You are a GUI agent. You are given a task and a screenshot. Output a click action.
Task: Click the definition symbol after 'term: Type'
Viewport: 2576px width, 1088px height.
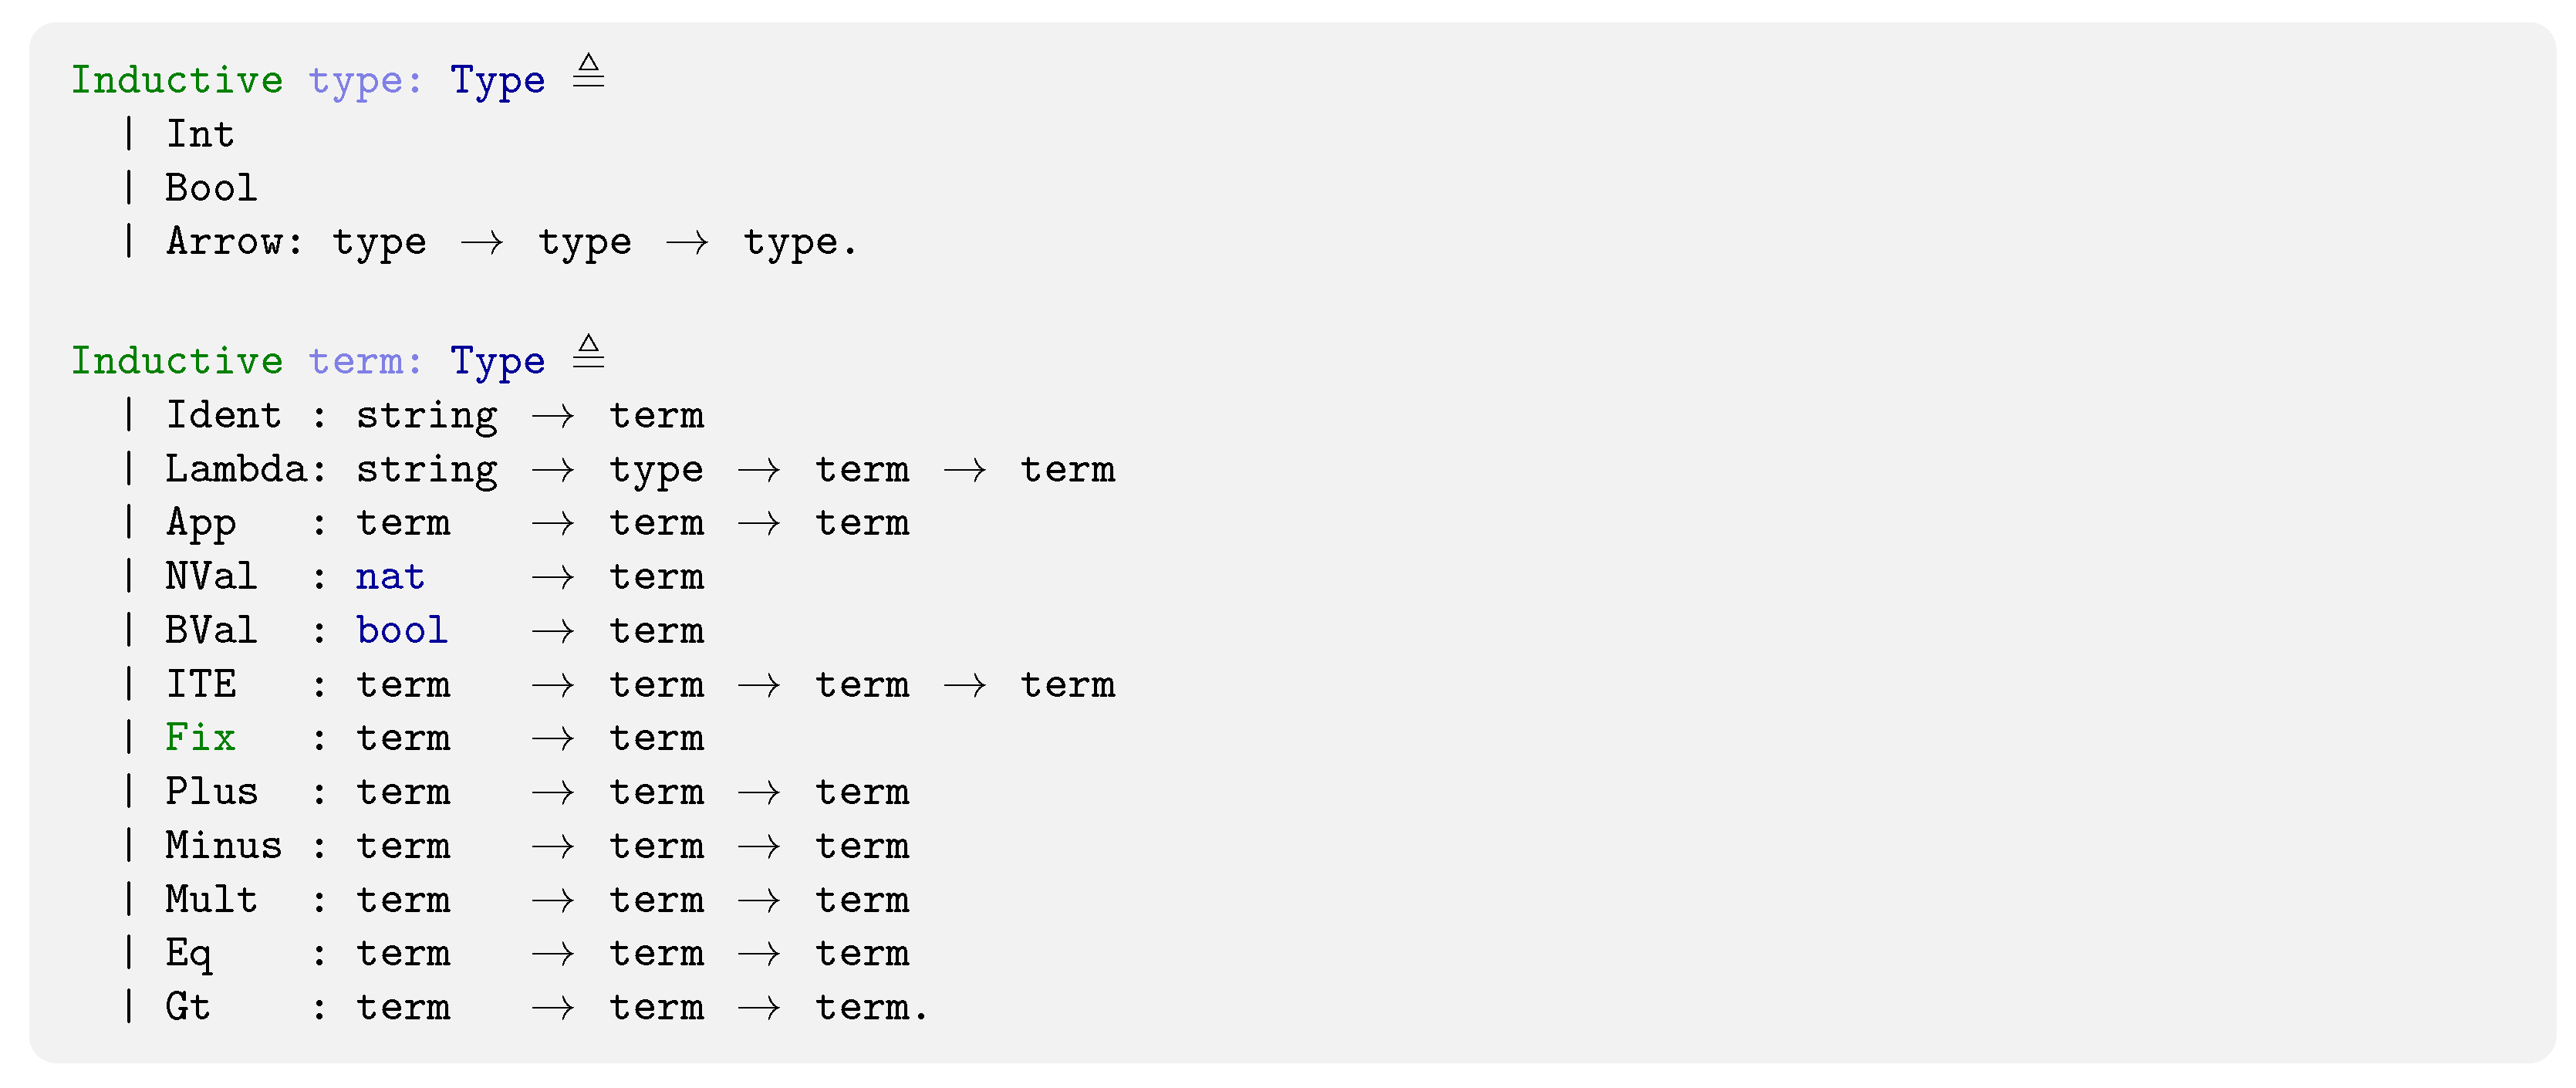(589, 352)
